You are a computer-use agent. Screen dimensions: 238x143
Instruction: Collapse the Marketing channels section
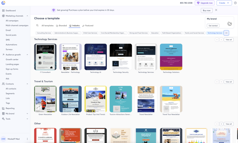(x=27, y=16)
